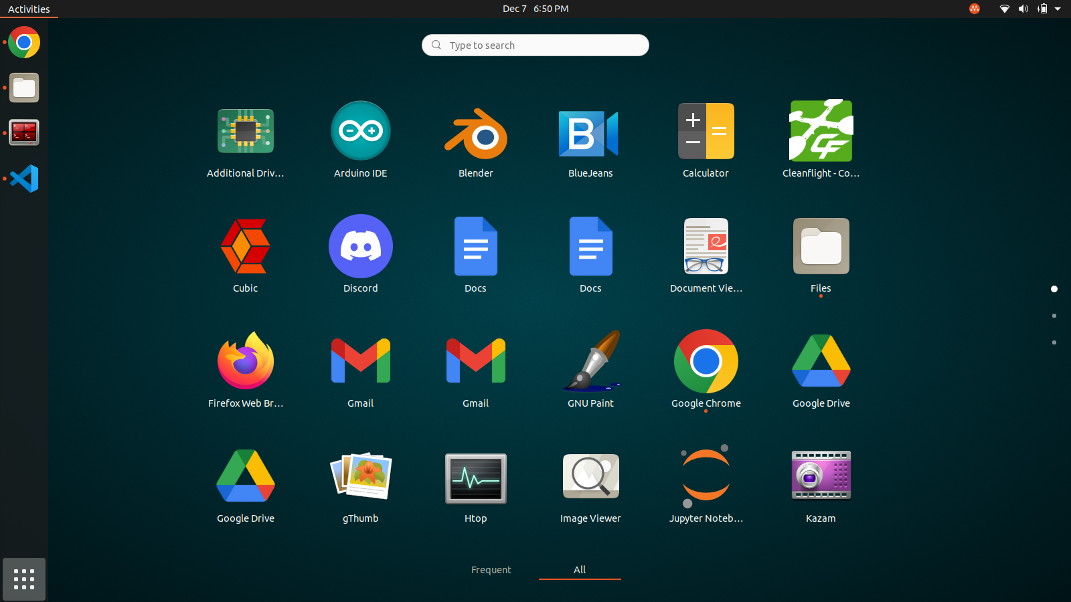Click the volume speaker icon

(1023, 9)
